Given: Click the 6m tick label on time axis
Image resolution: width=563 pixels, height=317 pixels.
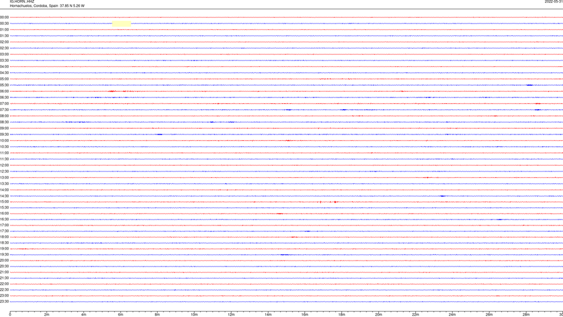Looking at the screenshot, I should (x=120, y=315).
